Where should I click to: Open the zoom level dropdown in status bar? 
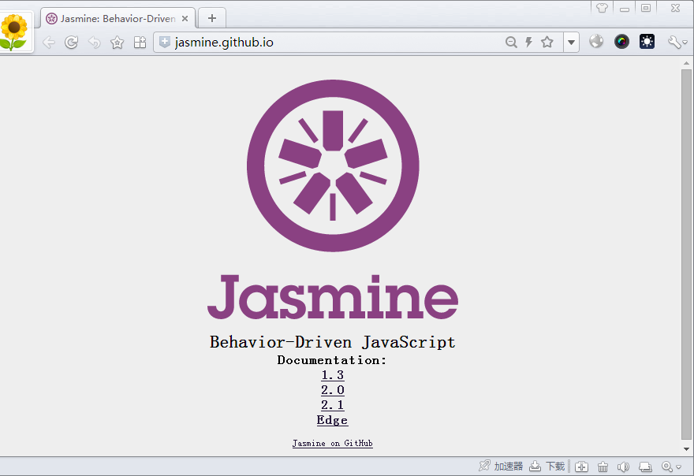678,467
